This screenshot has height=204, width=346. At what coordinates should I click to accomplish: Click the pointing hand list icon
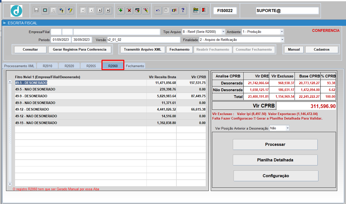tap(174, 11)
